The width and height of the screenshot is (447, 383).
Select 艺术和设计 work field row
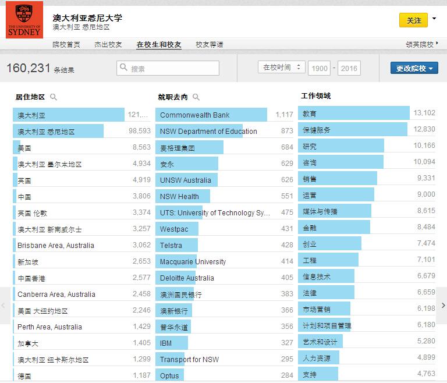(367, 341)
